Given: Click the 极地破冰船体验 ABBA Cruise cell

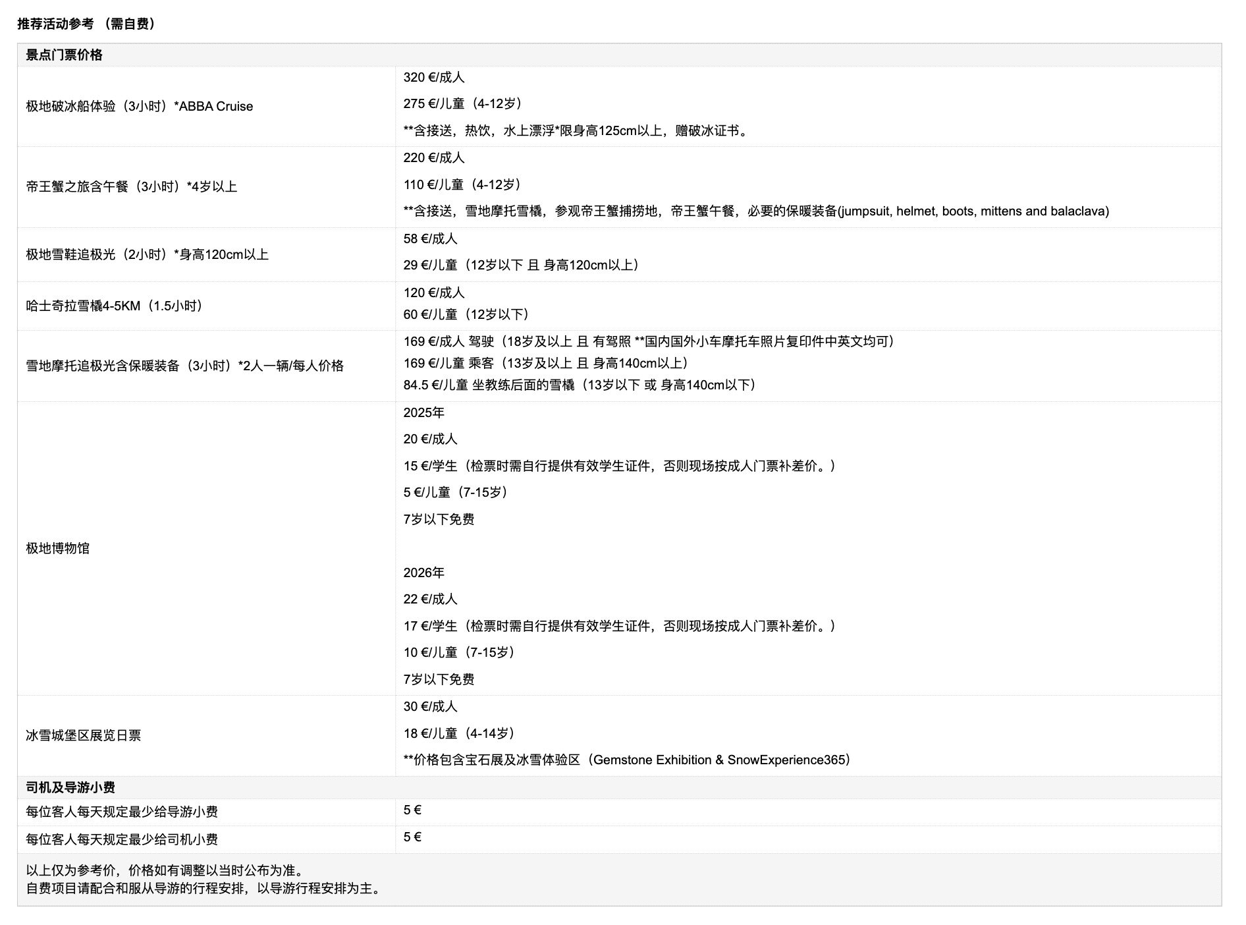Looking at the screenshot, I should point(139,106).
